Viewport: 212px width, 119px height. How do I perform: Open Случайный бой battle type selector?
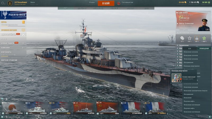[127, 2]
